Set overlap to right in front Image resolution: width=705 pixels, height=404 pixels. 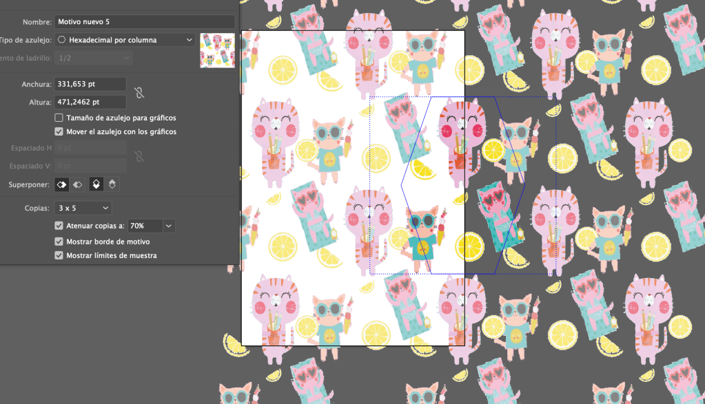coord(78,184)
